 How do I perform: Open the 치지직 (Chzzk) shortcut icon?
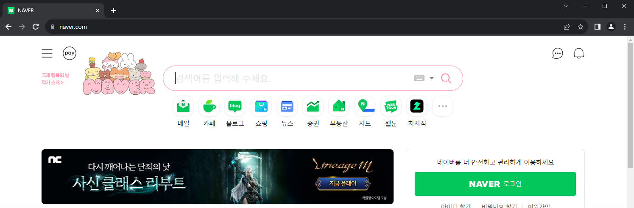[x=417, y=106]
